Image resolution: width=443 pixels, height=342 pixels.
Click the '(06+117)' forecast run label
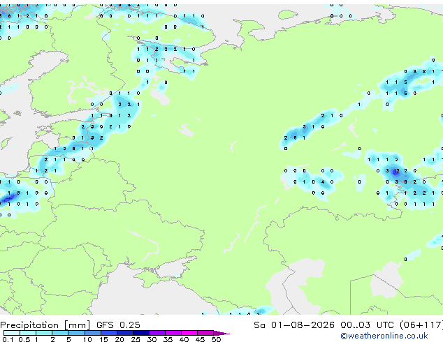[421, 325]
